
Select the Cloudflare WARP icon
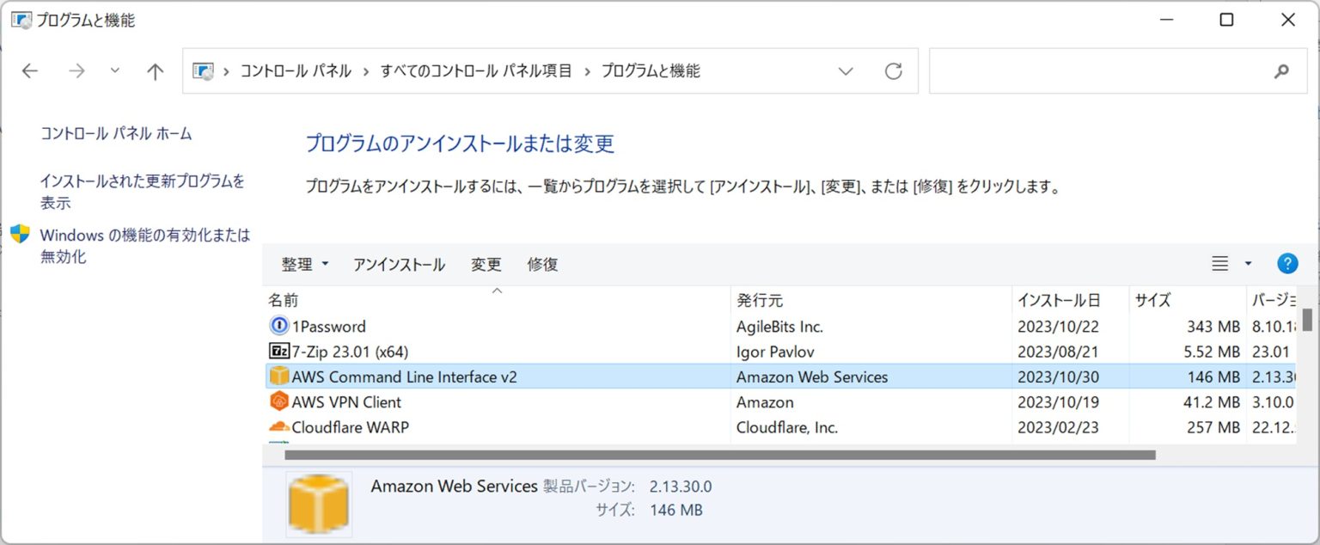click(277, 426)
